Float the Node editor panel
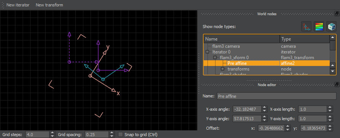Image resolution: width=340 pixels, height=138 pixels. tap(337, 85)
